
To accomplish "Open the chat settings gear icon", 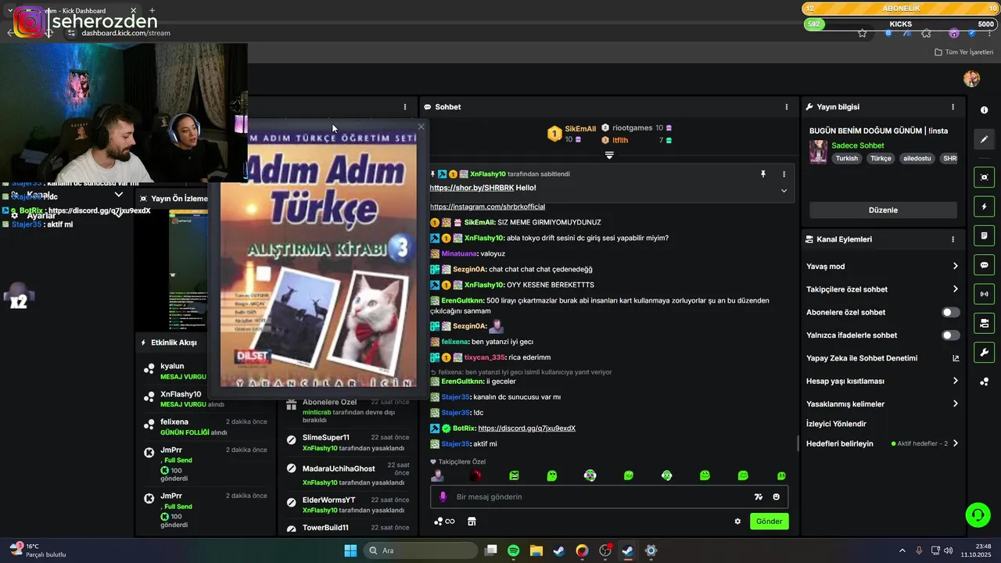I will (x=737, y=522).
